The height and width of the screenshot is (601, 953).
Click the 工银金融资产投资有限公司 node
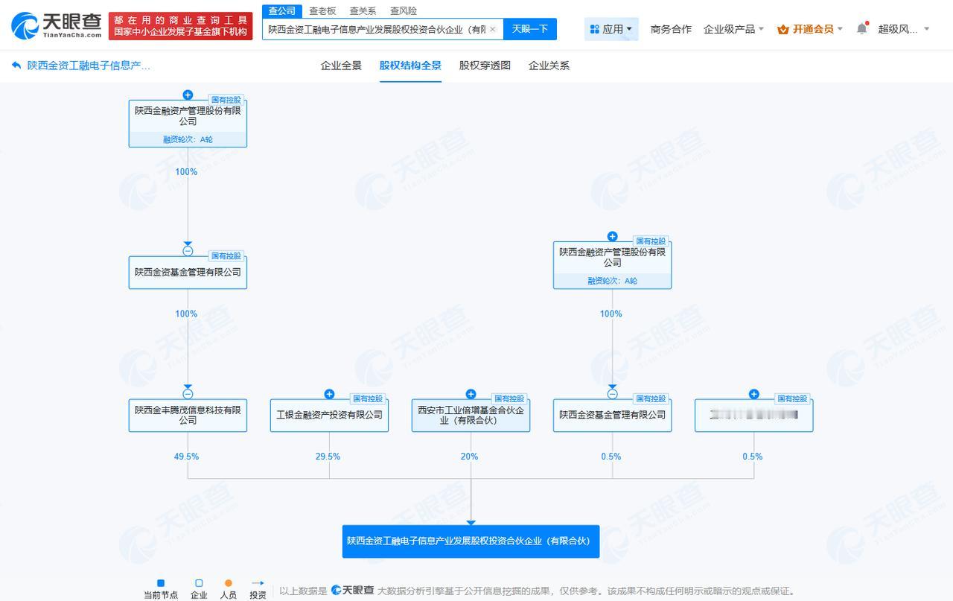tap(329, 416)
